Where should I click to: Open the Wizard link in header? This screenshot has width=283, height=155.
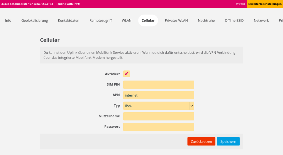click(240, 4)
